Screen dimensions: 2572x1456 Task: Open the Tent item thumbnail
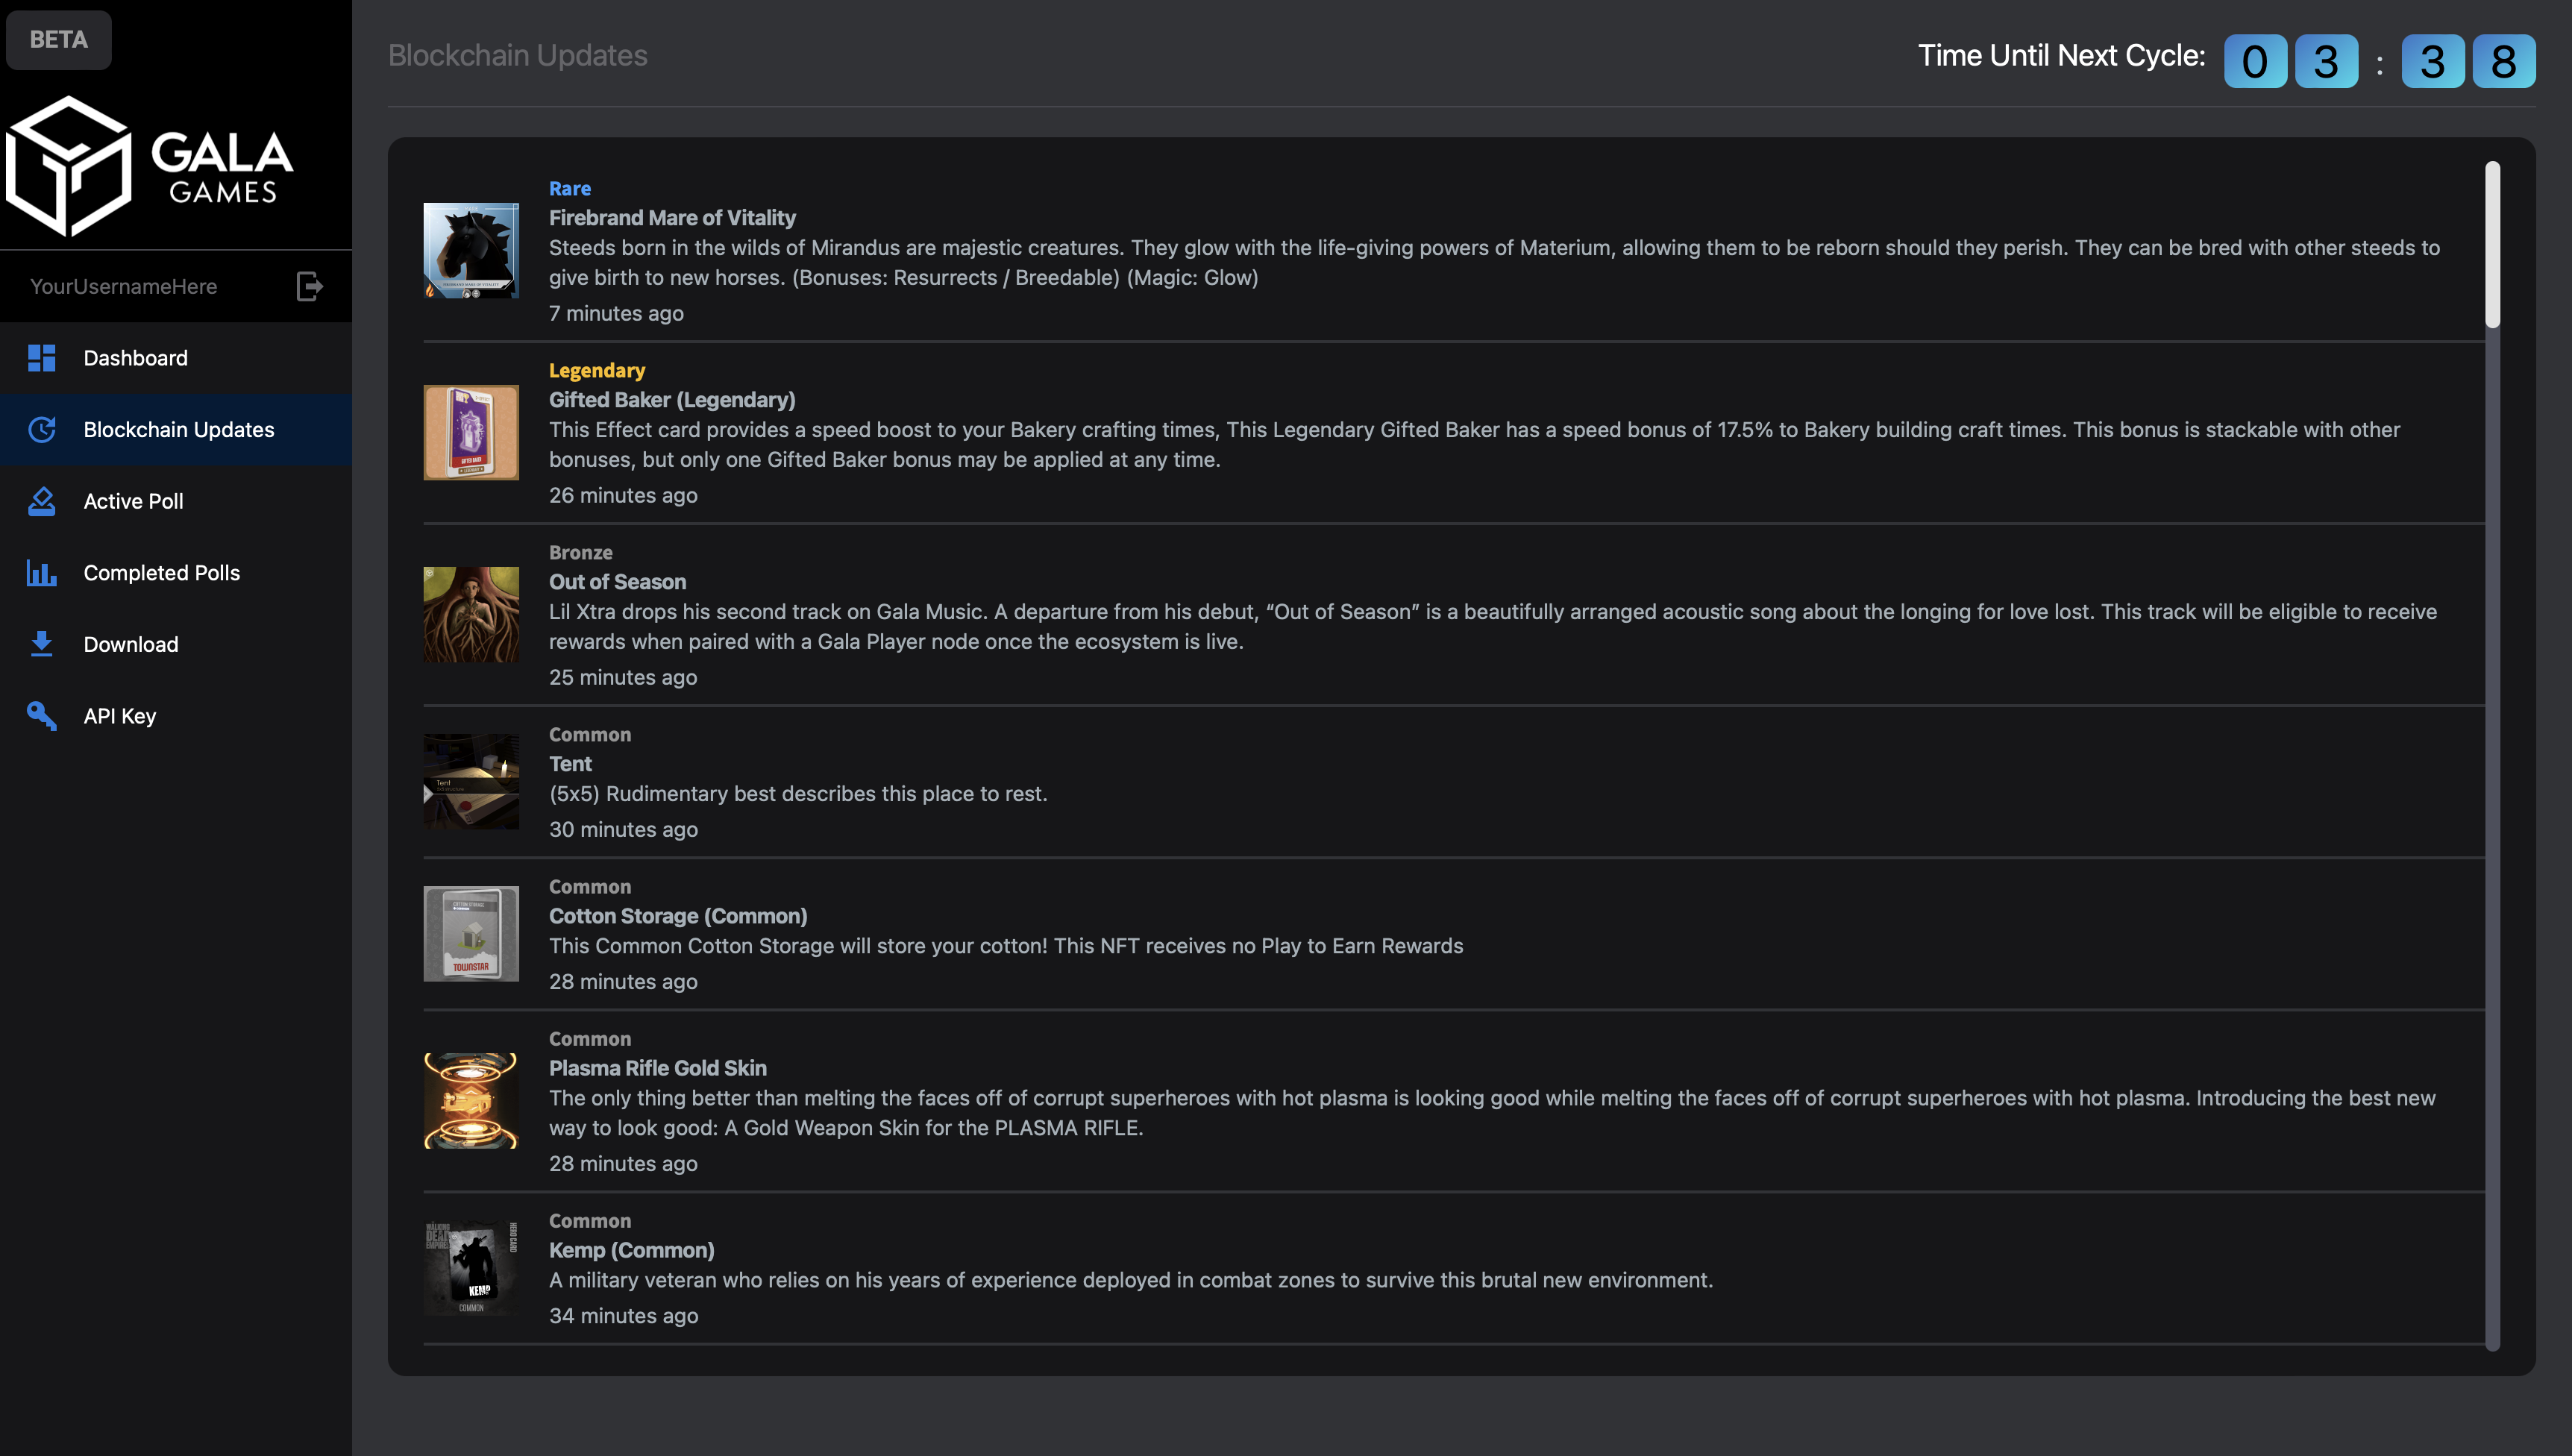(x=471, y=782)
